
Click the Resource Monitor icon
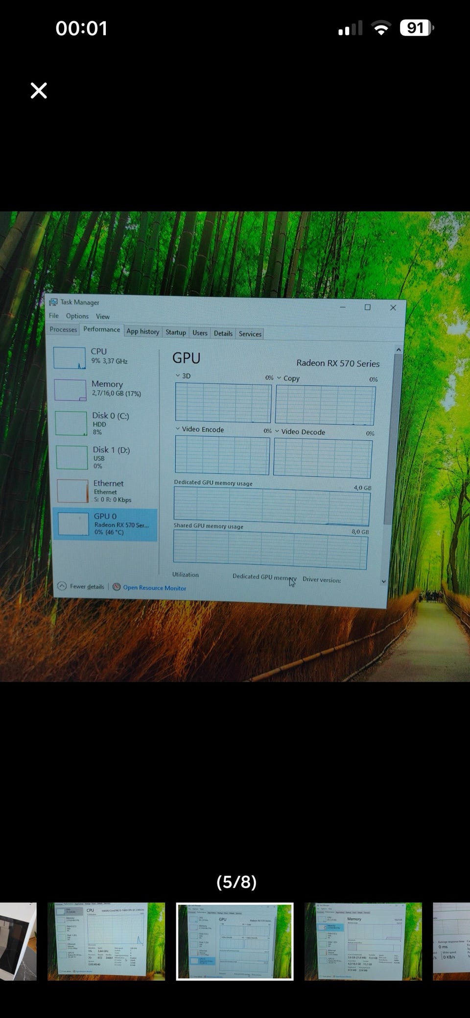(117, 587)
